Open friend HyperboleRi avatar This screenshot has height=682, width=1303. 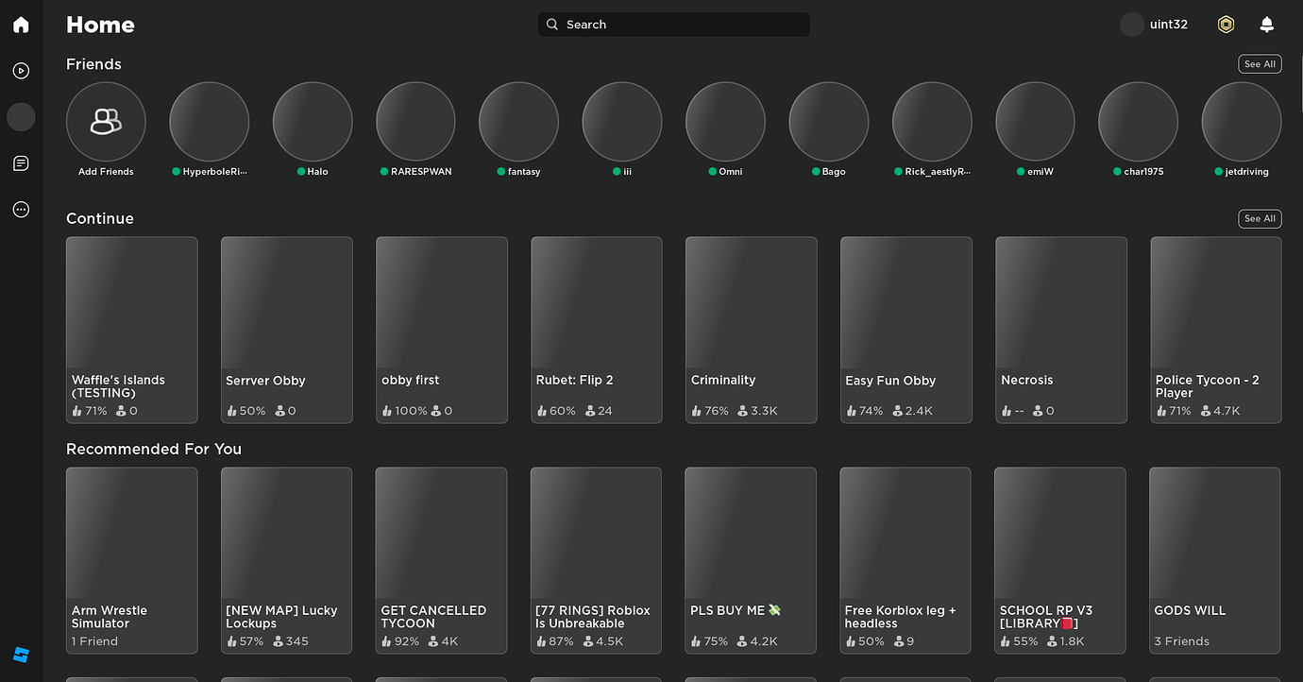[x=209, y=122]
